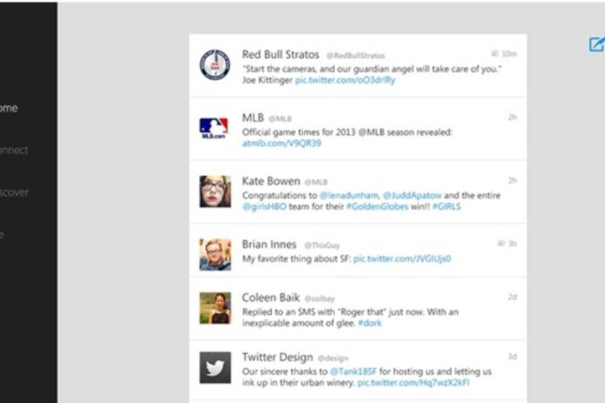This screenshot has width=605, height=403.
Task: Click the media icon beside 3h timestamp
Action: coord(501,243)
